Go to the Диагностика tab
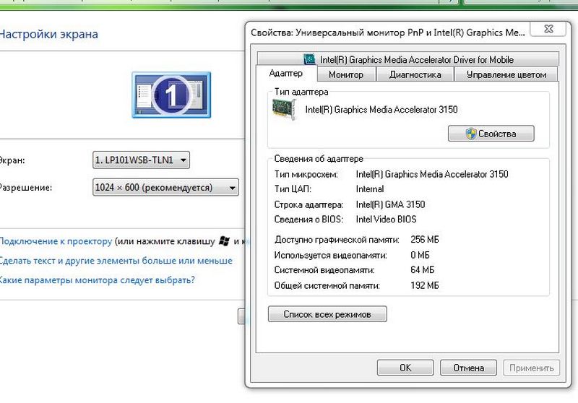The height and width of the screenshot is (403, 578). (415, 74)
